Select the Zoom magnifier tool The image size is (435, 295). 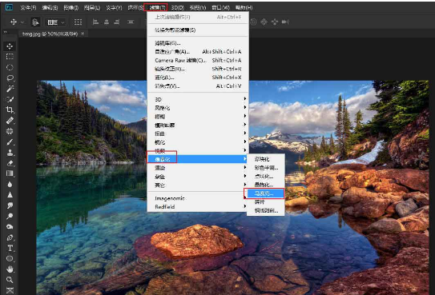coord(10,280)
